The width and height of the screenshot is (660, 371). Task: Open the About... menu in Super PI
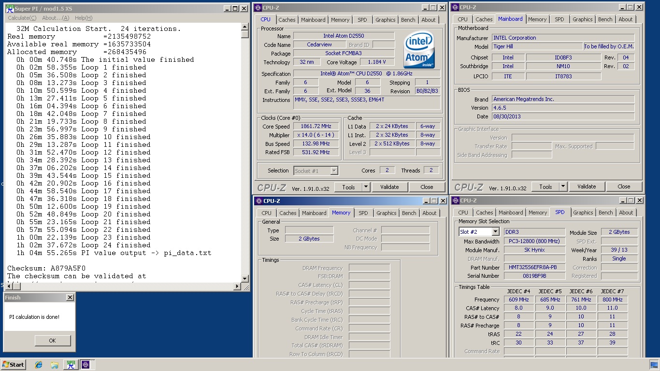point(56,18)
